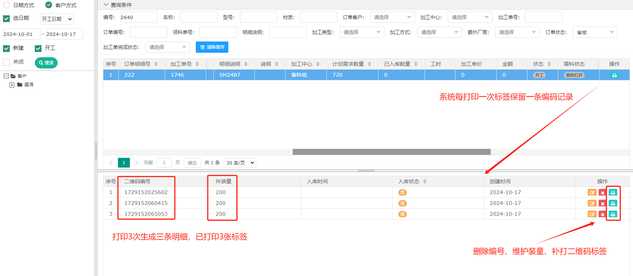Collapse the 查询条件 panel header
Screen dimensions: 633x276
pos(106,5)
